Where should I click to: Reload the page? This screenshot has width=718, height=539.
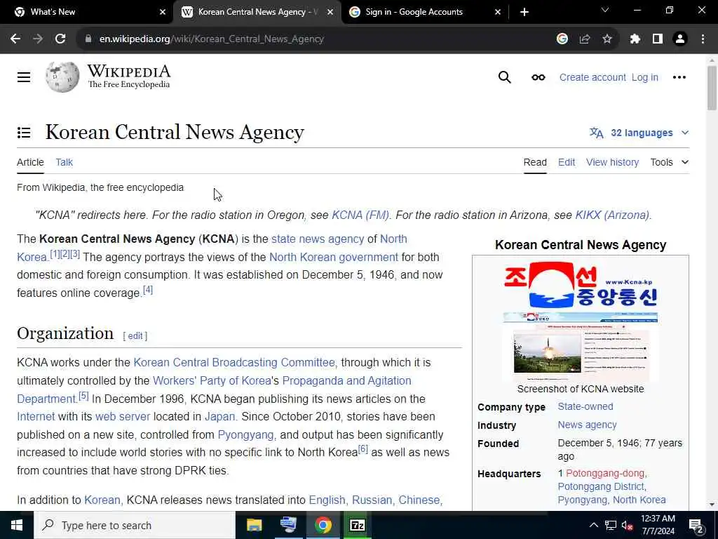coord(60,39)
